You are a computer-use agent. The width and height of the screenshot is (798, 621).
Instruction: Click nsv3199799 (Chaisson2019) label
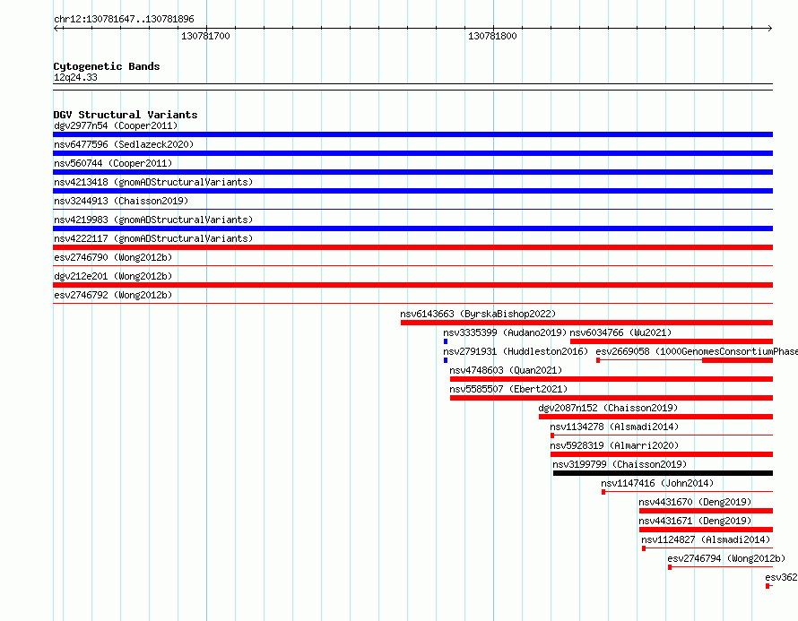coord(620,464)
